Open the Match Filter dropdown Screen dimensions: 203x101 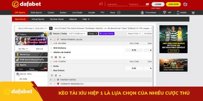coord(134,34)
